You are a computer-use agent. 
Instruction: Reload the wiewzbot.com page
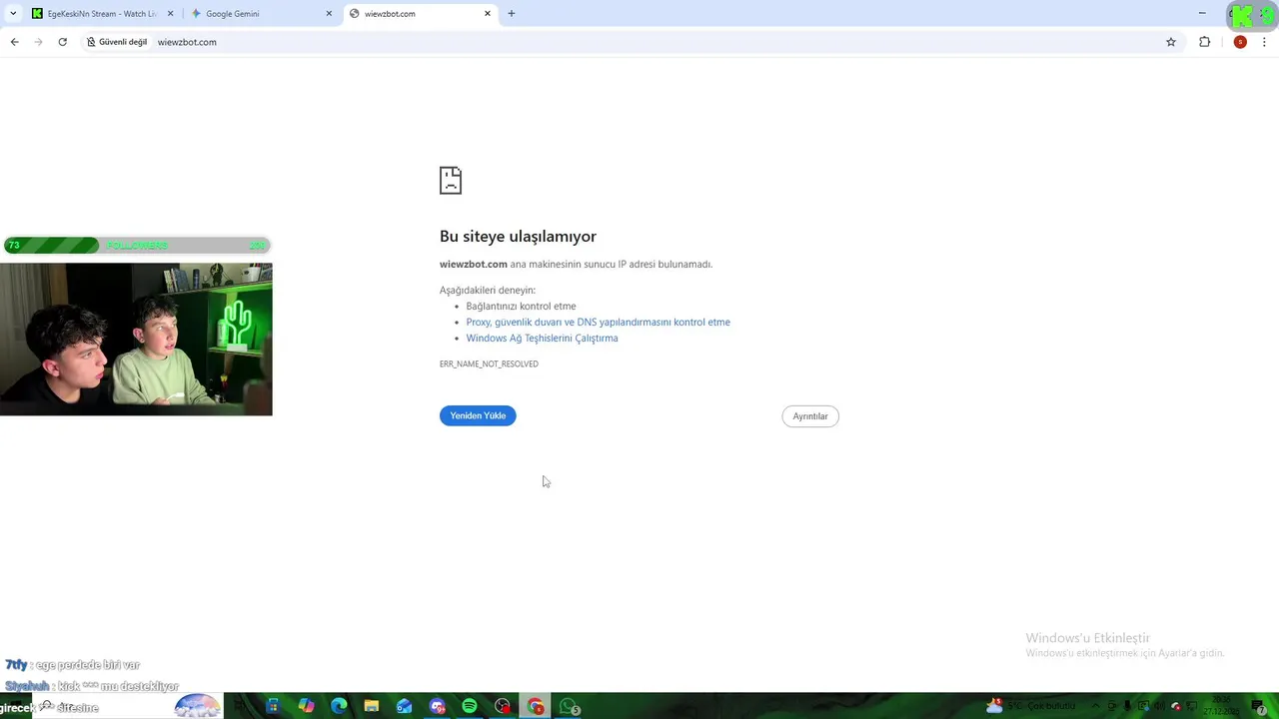[x=62, y=42]
